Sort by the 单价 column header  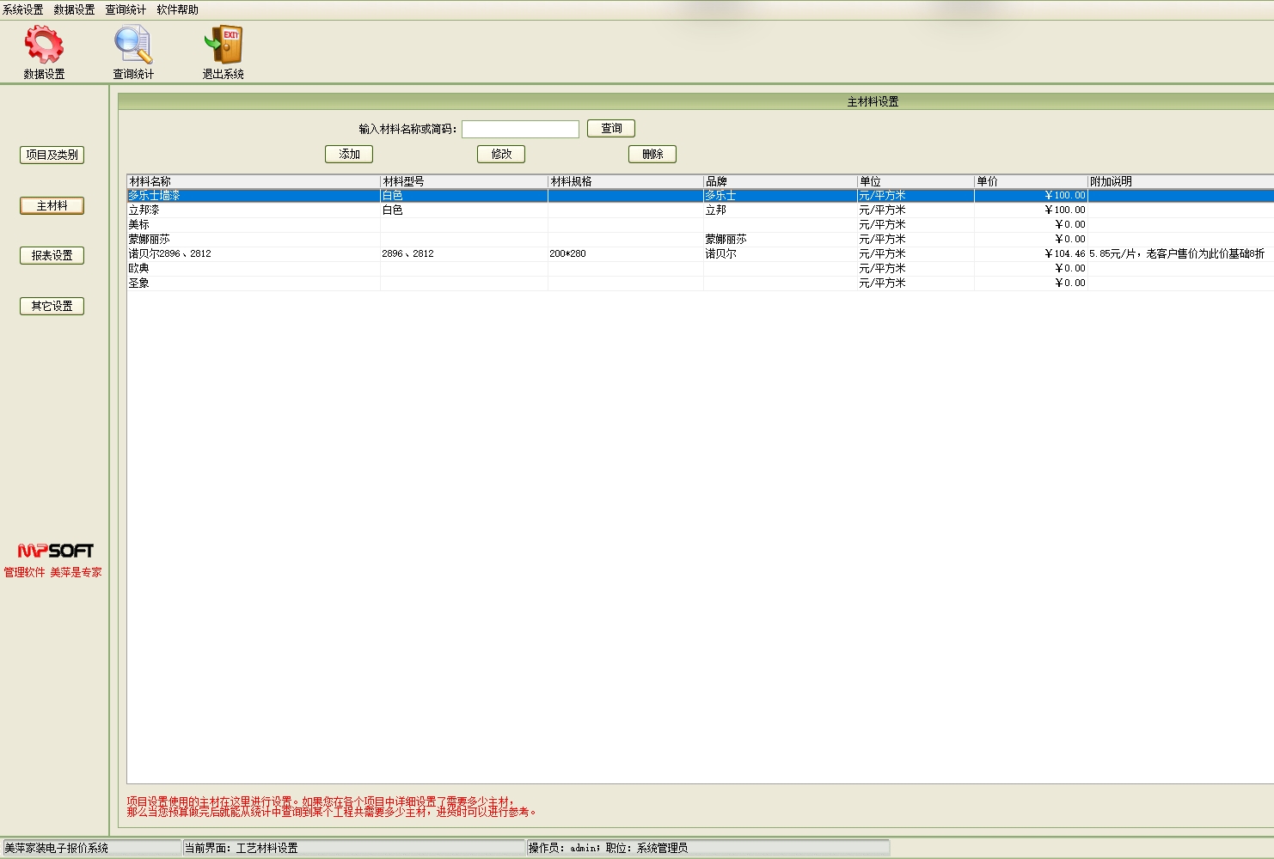(x=1030, y=181)
